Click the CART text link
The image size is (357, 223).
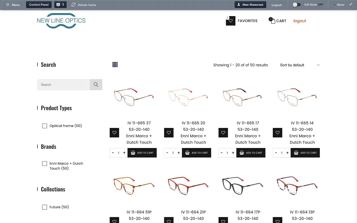click(281, 21)
